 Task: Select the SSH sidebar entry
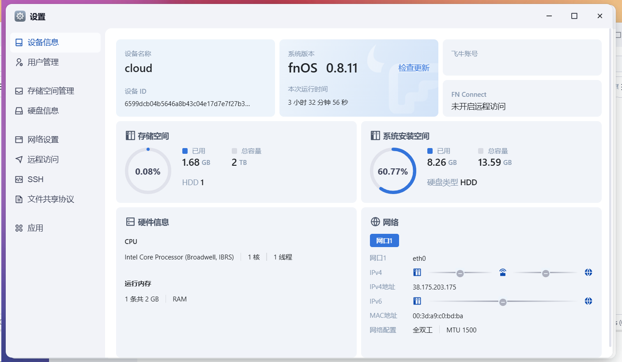pos(56,179)
